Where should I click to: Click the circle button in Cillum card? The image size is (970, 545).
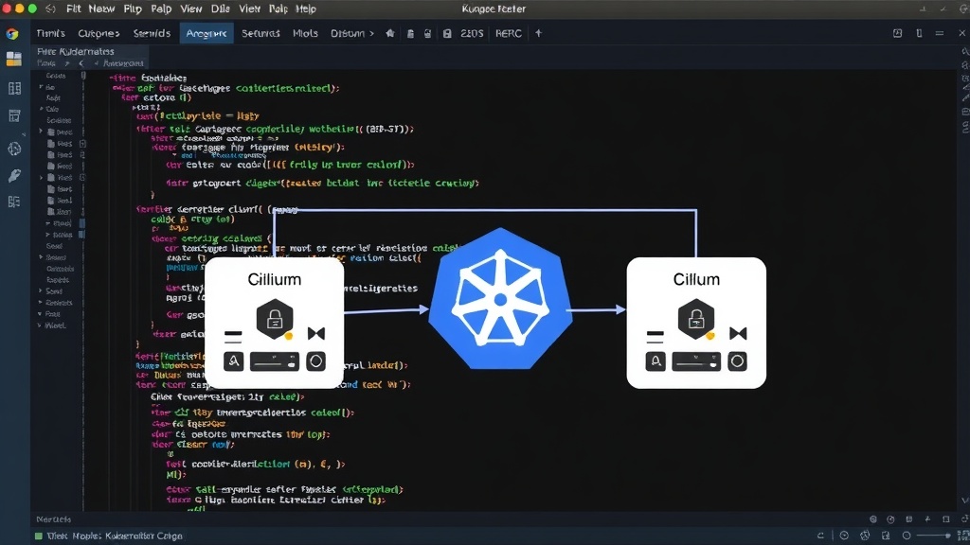[x=737, y=361]
